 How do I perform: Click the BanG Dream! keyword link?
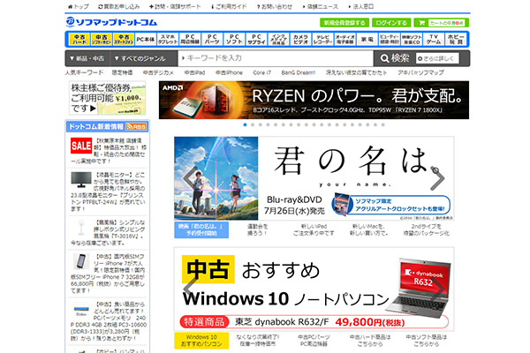(x=299, y=72)
